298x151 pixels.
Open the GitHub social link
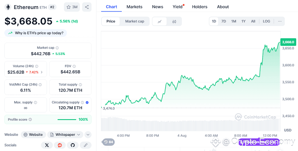point(73,145)
